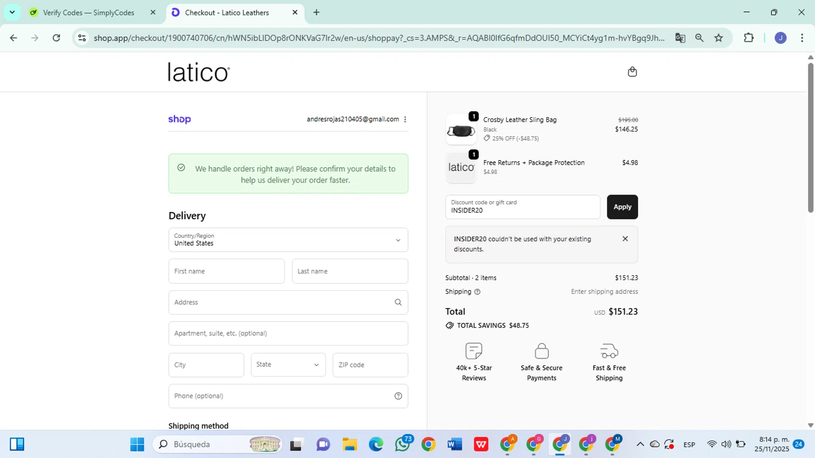Click the green confirmation check icon
The width and height of the screenshot is (815, 458).
click(181, 168)
